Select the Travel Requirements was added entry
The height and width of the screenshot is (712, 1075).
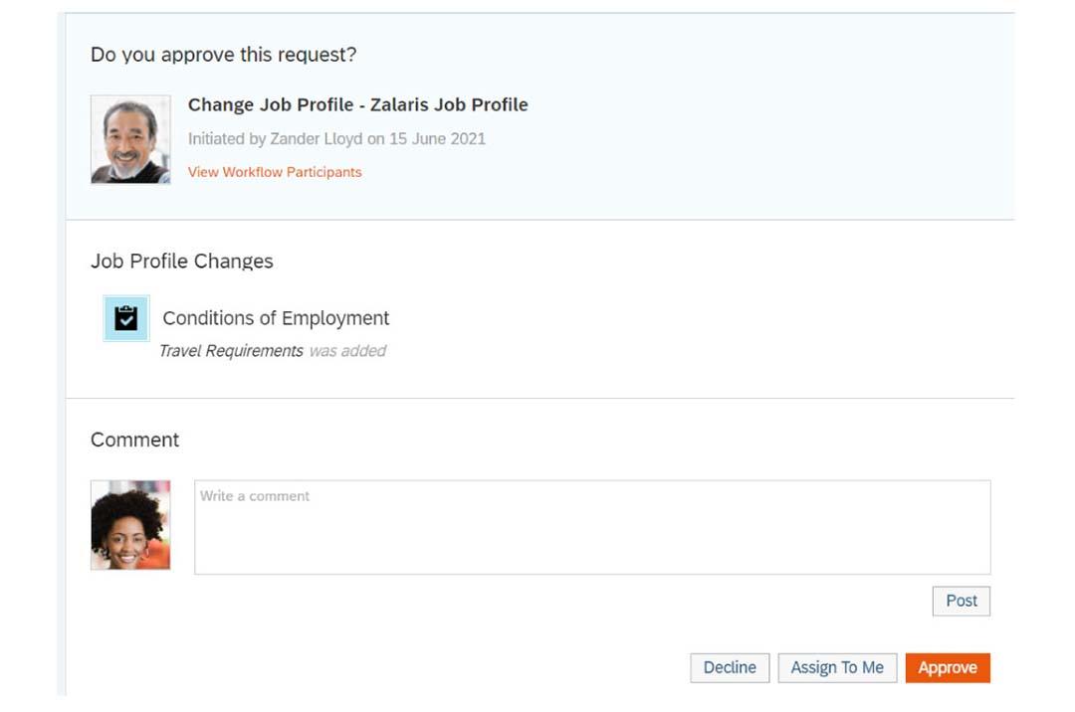[x=273, y=350]
